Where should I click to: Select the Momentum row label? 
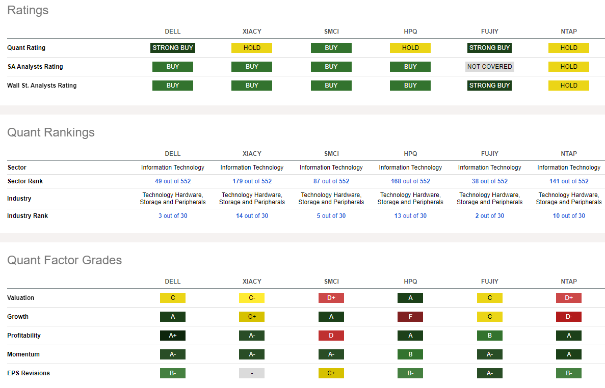[x=23, y=354]
